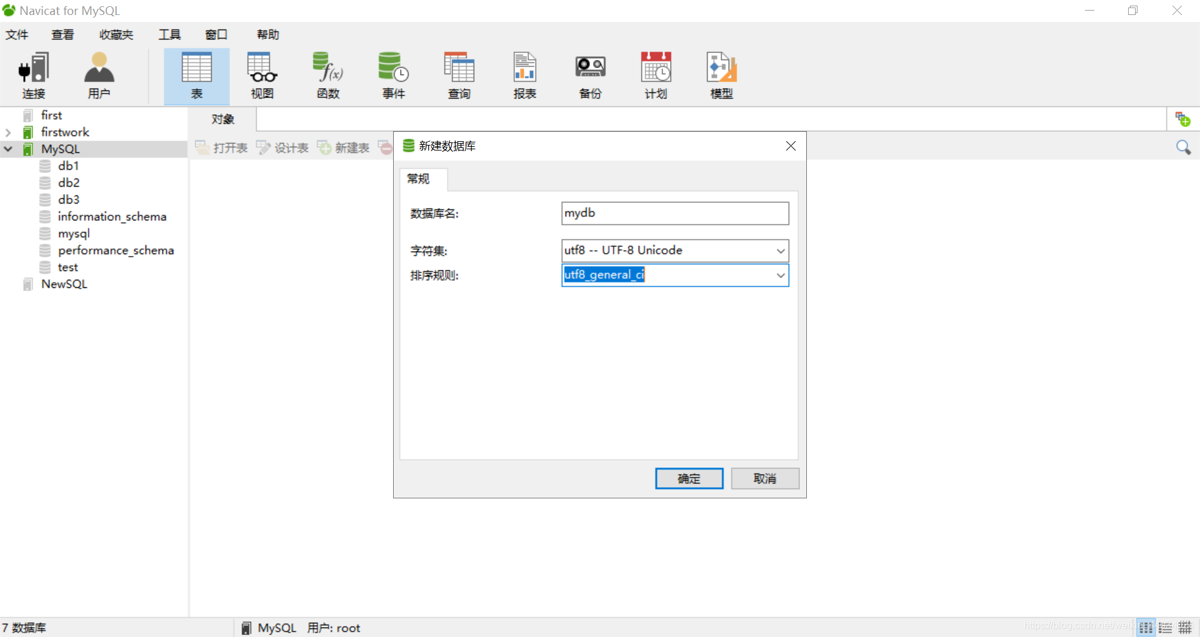The image size is (1200, 637).
Task: Select db1 database in tree
Action: (x=68, y=166)
